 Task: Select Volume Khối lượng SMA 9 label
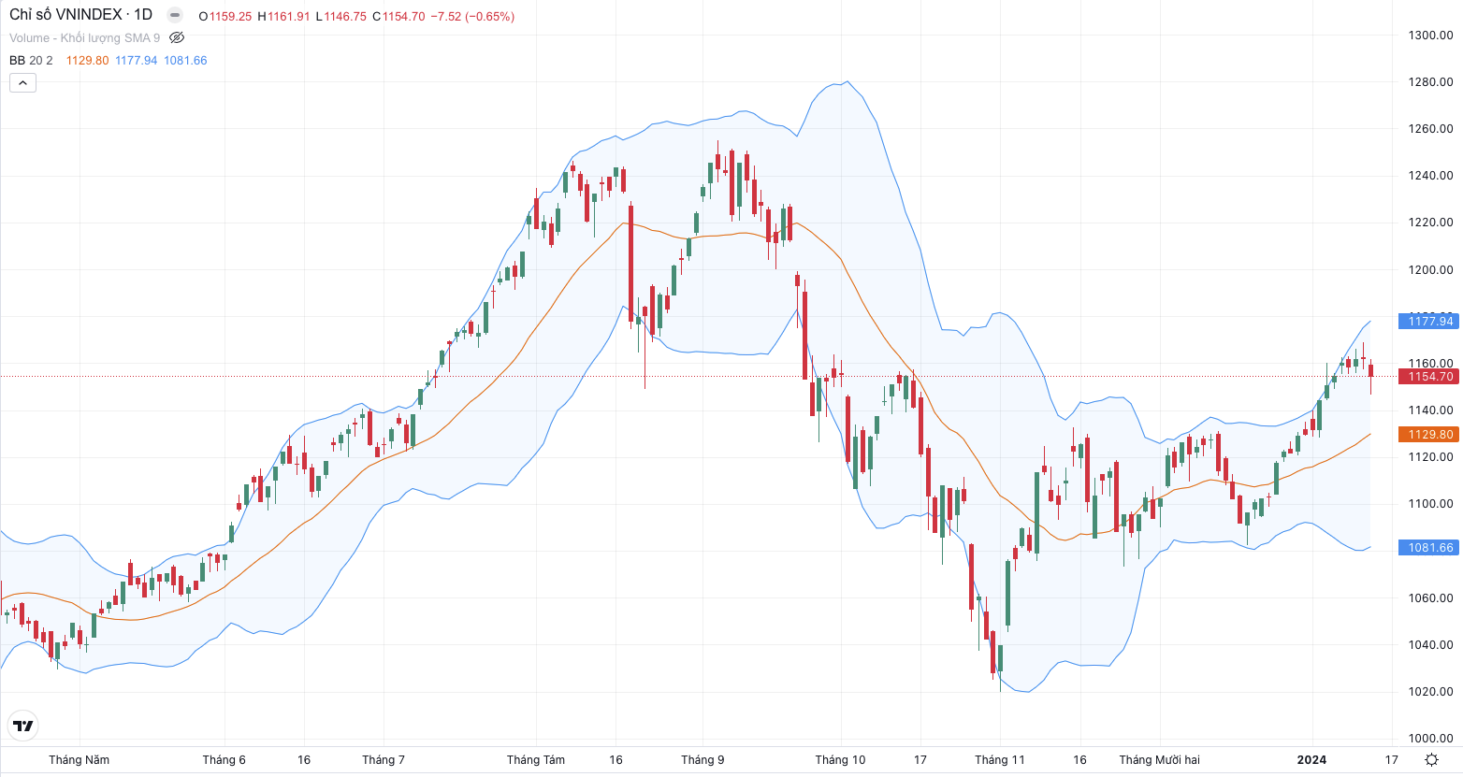[x=85, y=38]
